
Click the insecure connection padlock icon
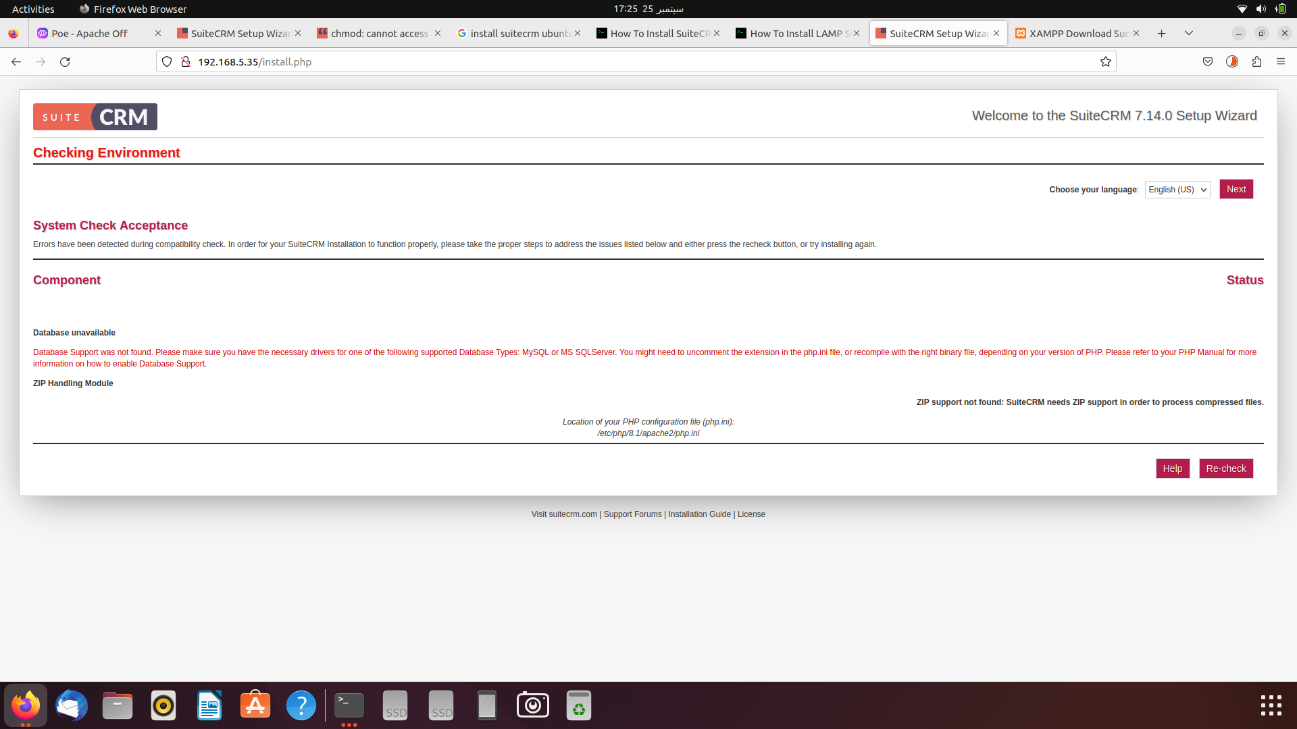point(186,61)
